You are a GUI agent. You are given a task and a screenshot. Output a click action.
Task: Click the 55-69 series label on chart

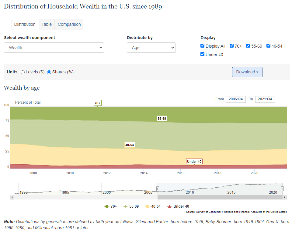[162, 119]
